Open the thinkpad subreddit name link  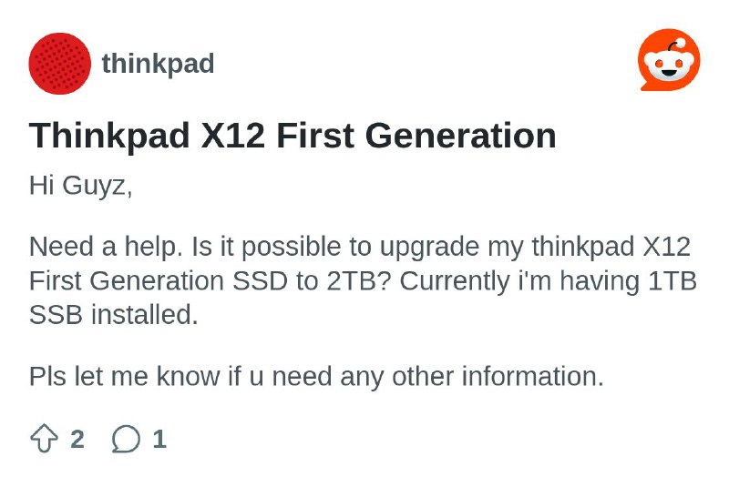[158, 64]
